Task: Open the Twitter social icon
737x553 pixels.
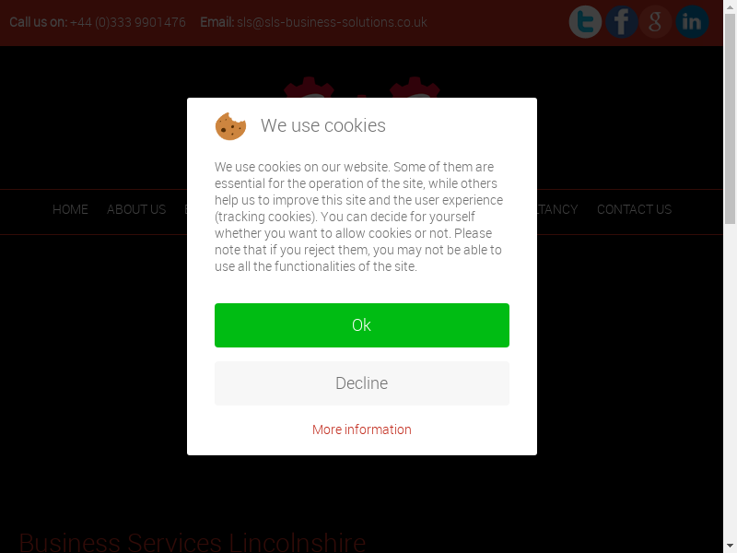Action: click(x=585, y=21)
